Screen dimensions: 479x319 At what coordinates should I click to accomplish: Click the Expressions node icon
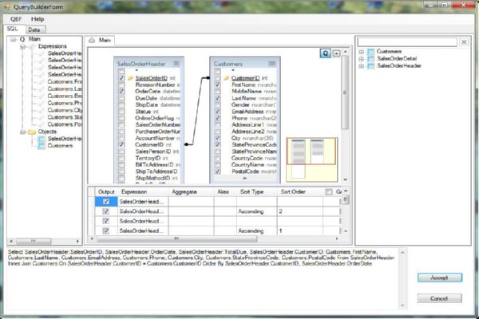point(32,46)
